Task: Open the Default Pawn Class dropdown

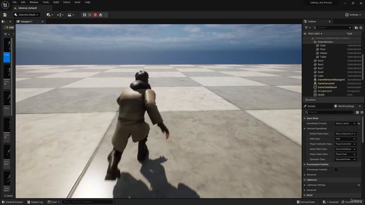Action: (x=345, y=134)
